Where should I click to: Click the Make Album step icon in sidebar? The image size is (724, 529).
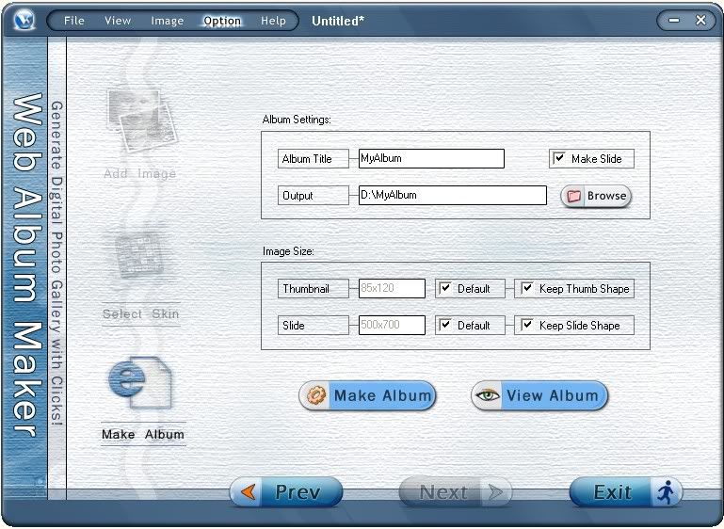click(140, 383)
